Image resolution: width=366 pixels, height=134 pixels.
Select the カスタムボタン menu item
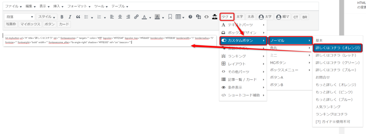click(x=243, y=41)
